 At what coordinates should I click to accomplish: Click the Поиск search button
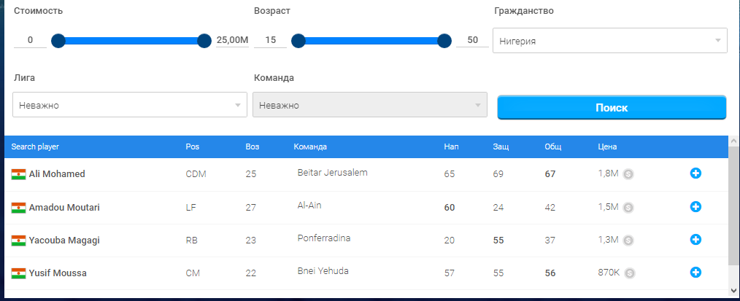[612, 107]
